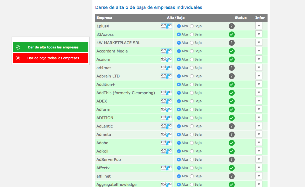Click the green check status for Acxiom

tap(231, 59)
